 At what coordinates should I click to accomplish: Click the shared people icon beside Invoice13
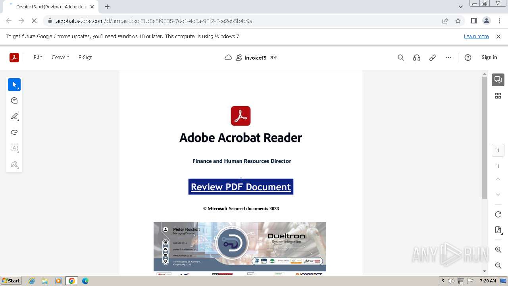(x=239, y=58)
